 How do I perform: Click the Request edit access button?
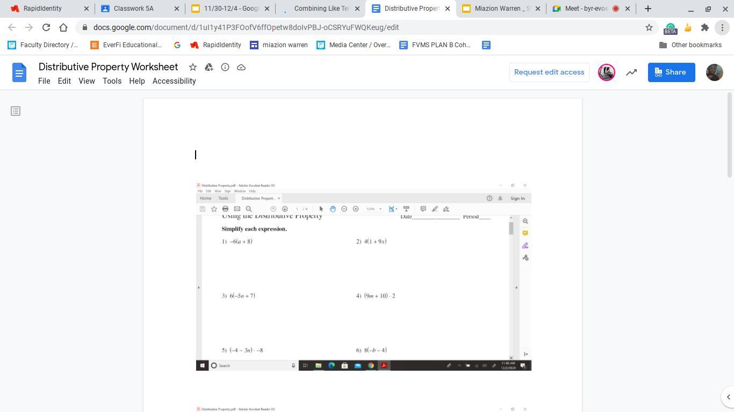pyautogui.click(x=549, y=72)
